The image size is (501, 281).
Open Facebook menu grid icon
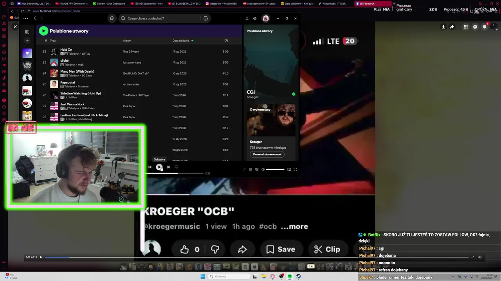point(466,27)
